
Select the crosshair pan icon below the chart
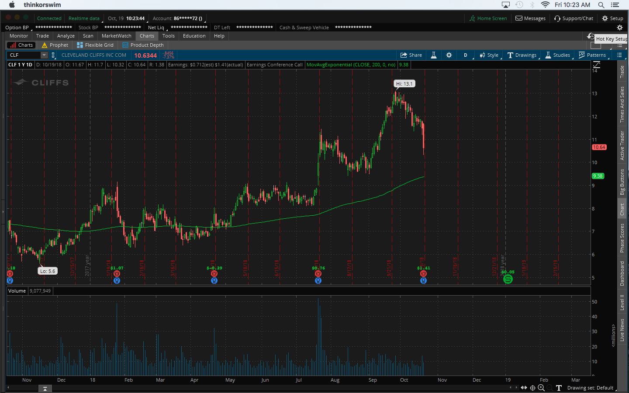(532, 388)
